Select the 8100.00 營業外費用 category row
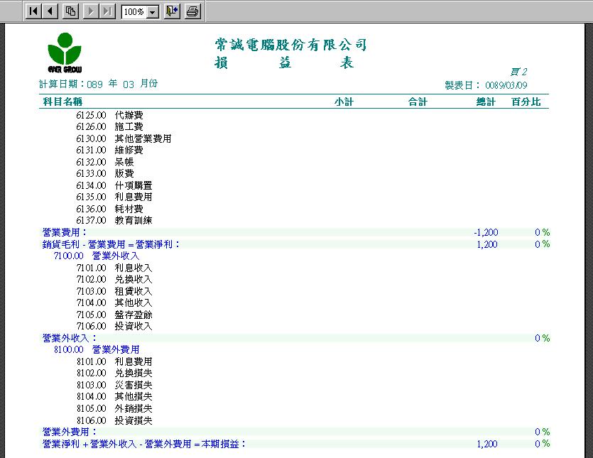The width and height of the screenshot is (593, 458). (x=96, y=349)
